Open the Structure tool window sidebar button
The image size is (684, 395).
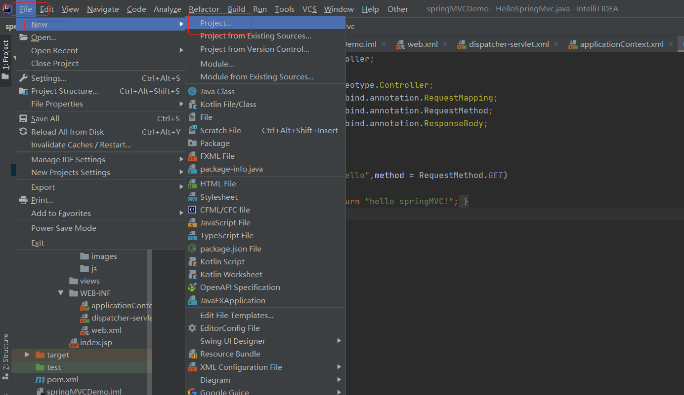pos(5,356)
